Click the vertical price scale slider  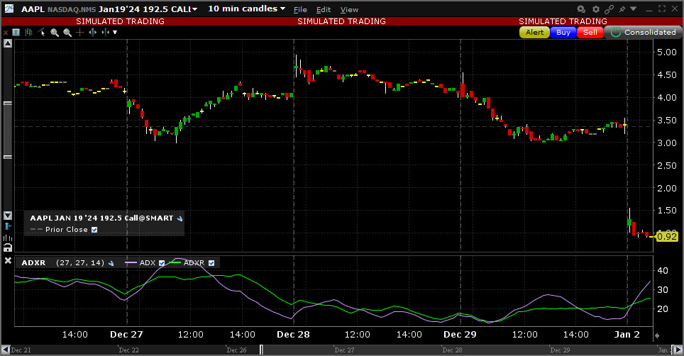tap(8, 130)
